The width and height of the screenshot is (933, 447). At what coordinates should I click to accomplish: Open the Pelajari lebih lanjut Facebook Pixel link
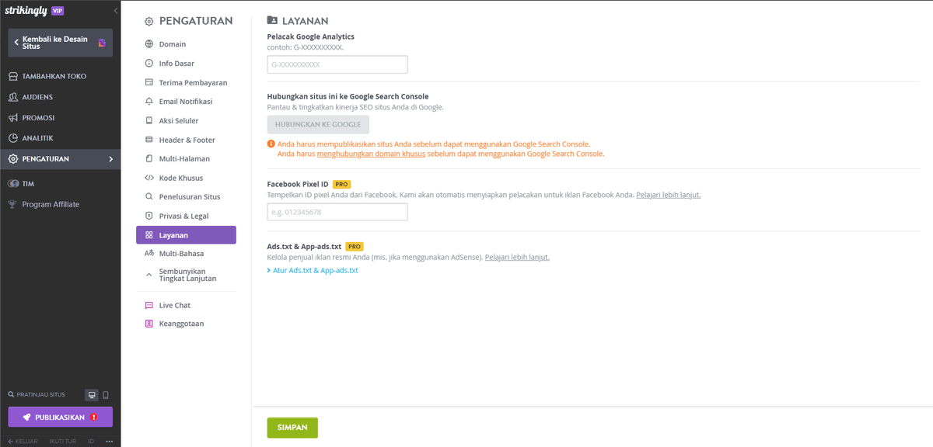click(x=669, y=195)
